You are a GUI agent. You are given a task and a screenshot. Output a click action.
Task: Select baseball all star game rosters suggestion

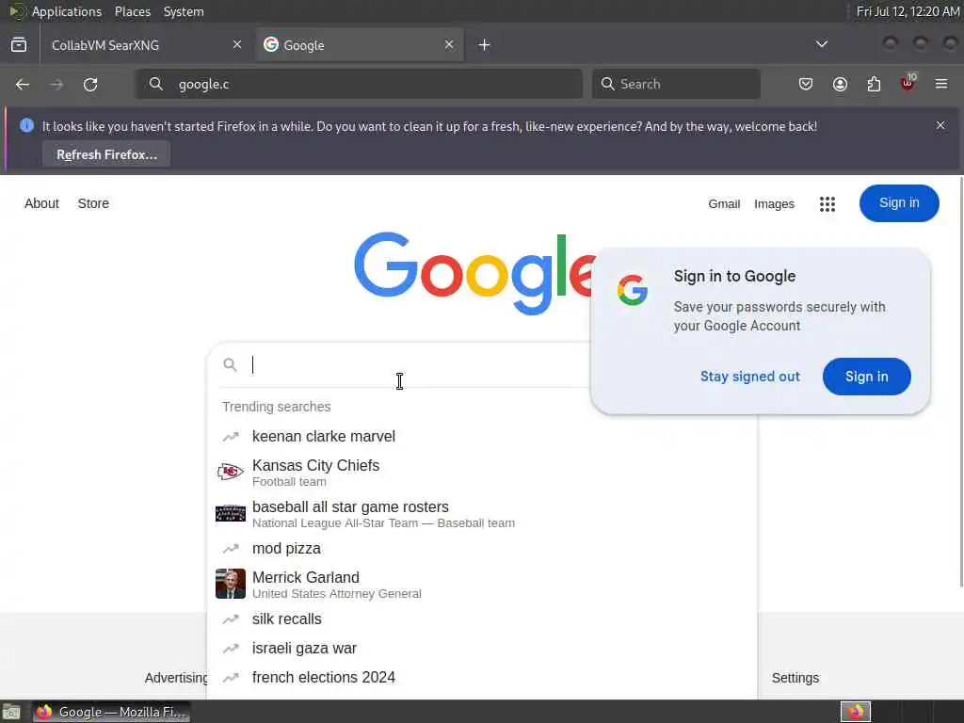click(481, 513)
